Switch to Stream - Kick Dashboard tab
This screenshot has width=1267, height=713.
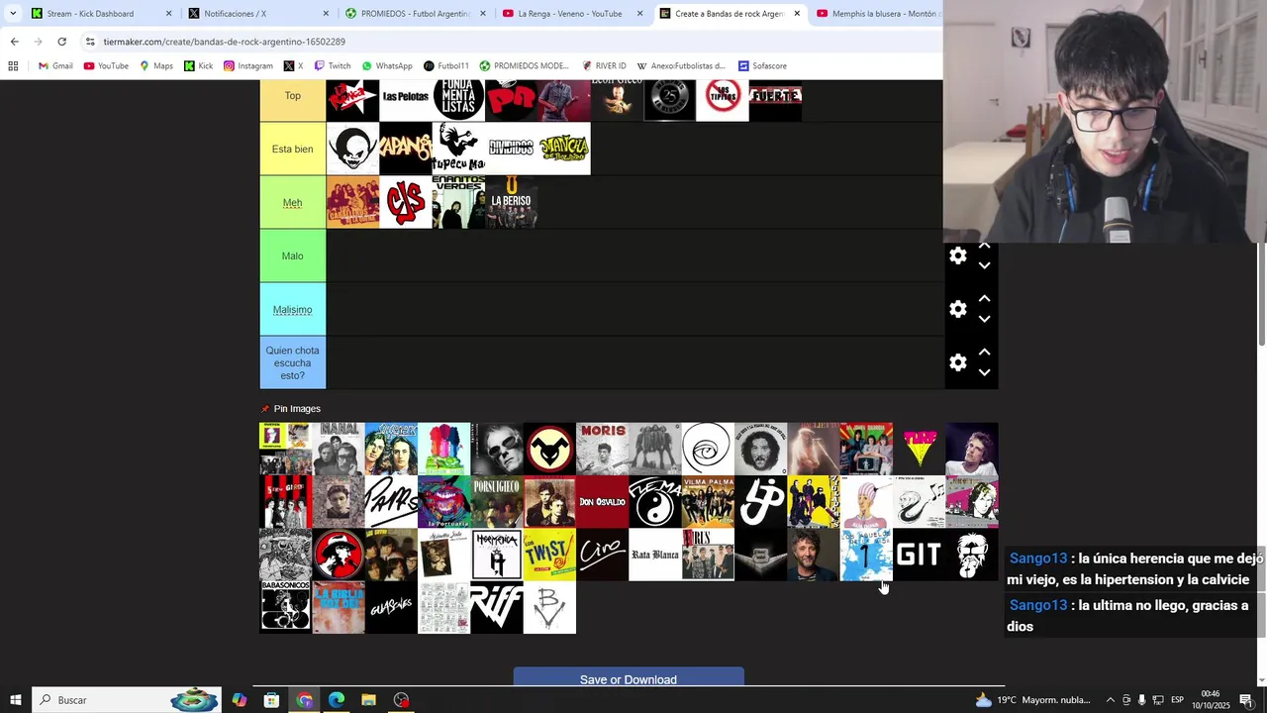tap(99, 14)
